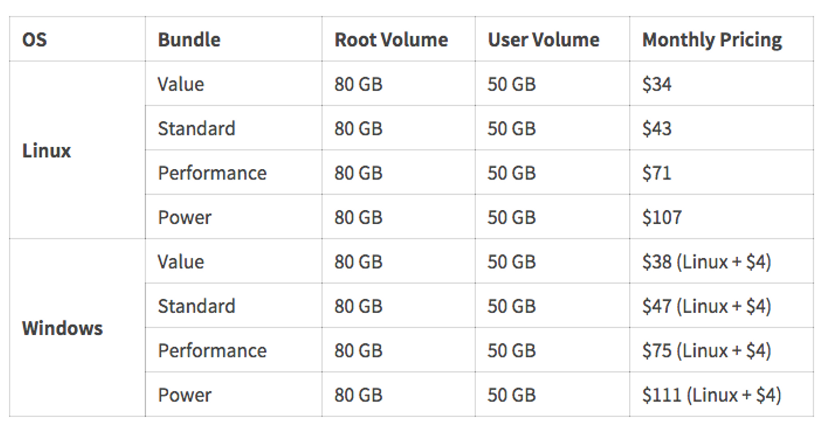This screenshot has height=430, width=833.
Task: Select the Linux OS cell
Action: [x=47, y=151]
